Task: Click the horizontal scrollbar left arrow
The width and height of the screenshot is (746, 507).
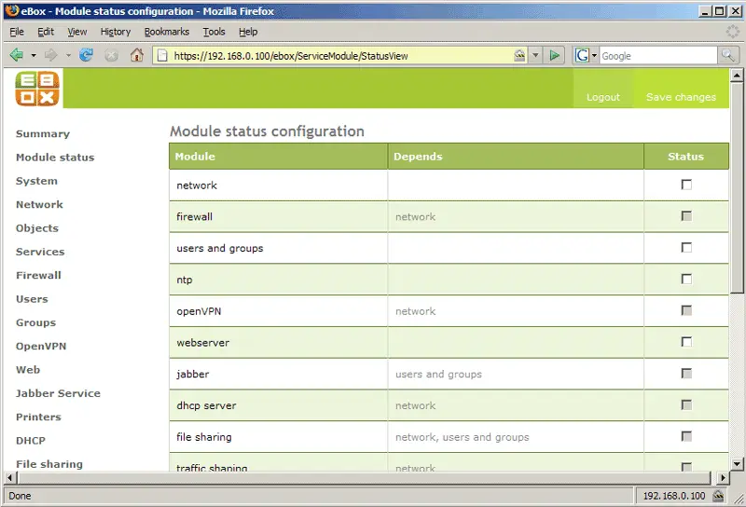Action: point(9,477)
